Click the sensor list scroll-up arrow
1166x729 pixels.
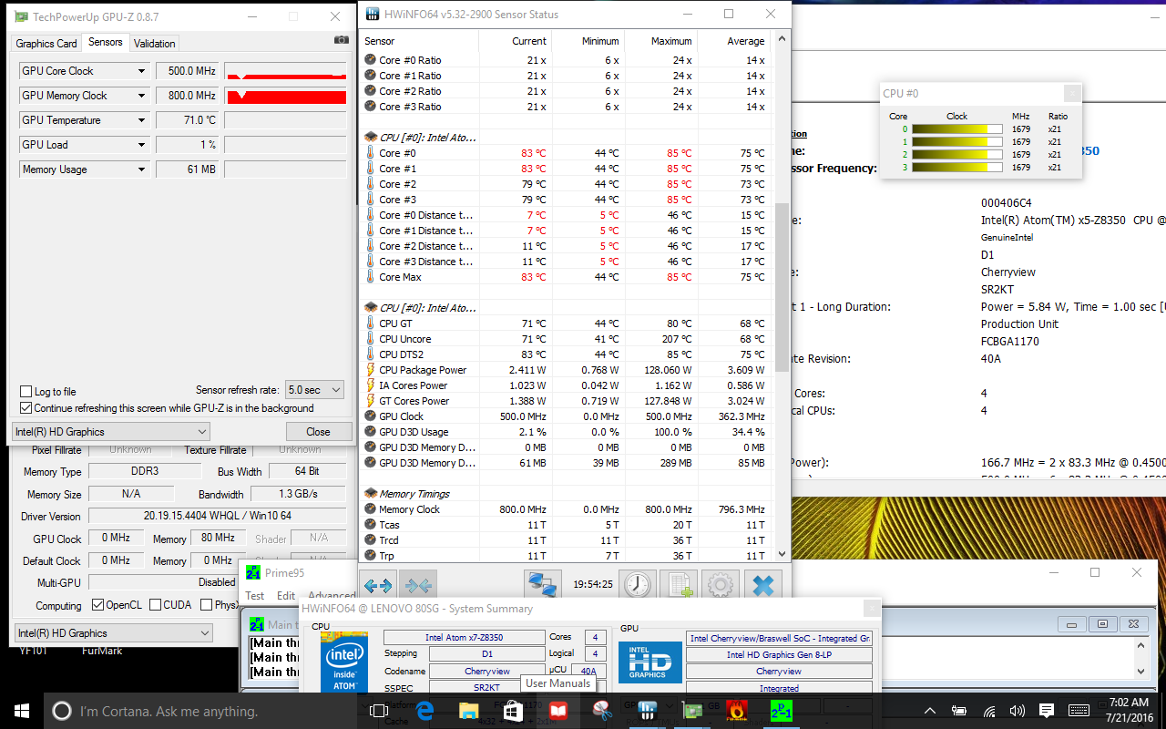782,37
